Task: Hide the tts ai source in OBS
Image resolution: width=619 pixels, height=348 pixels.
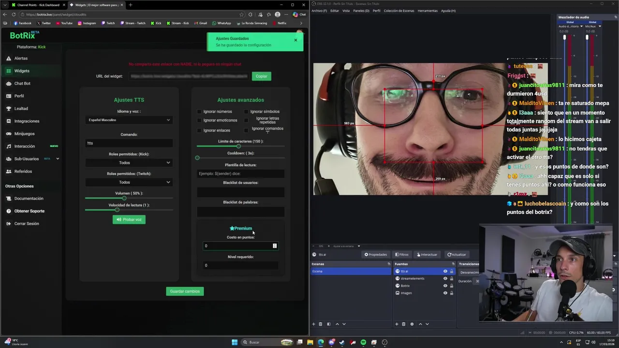Action: pyautogui.click(x=445, y=271)
